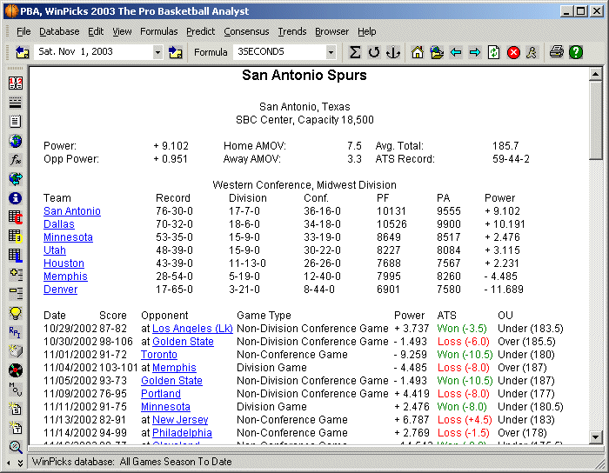This screenshot has height=473, width=609.
Task: Open the Philadelphia opponent link
Action: tap(182, 433)
